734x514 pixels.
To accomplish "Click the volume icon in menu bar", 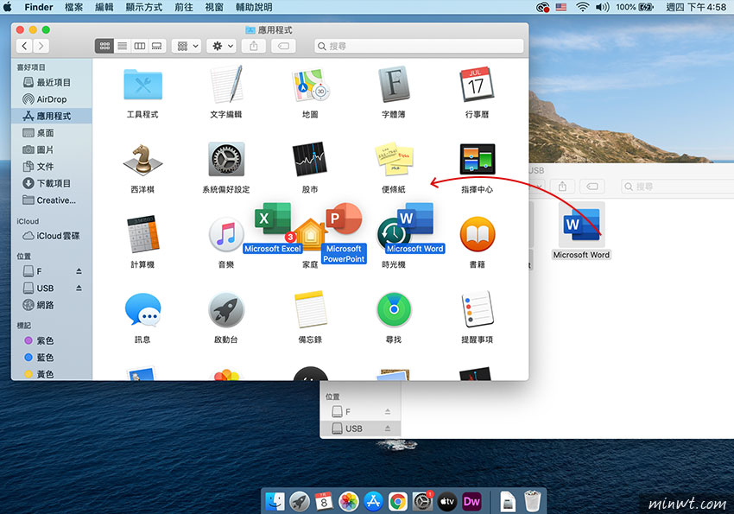I will [x=603, y=7].
